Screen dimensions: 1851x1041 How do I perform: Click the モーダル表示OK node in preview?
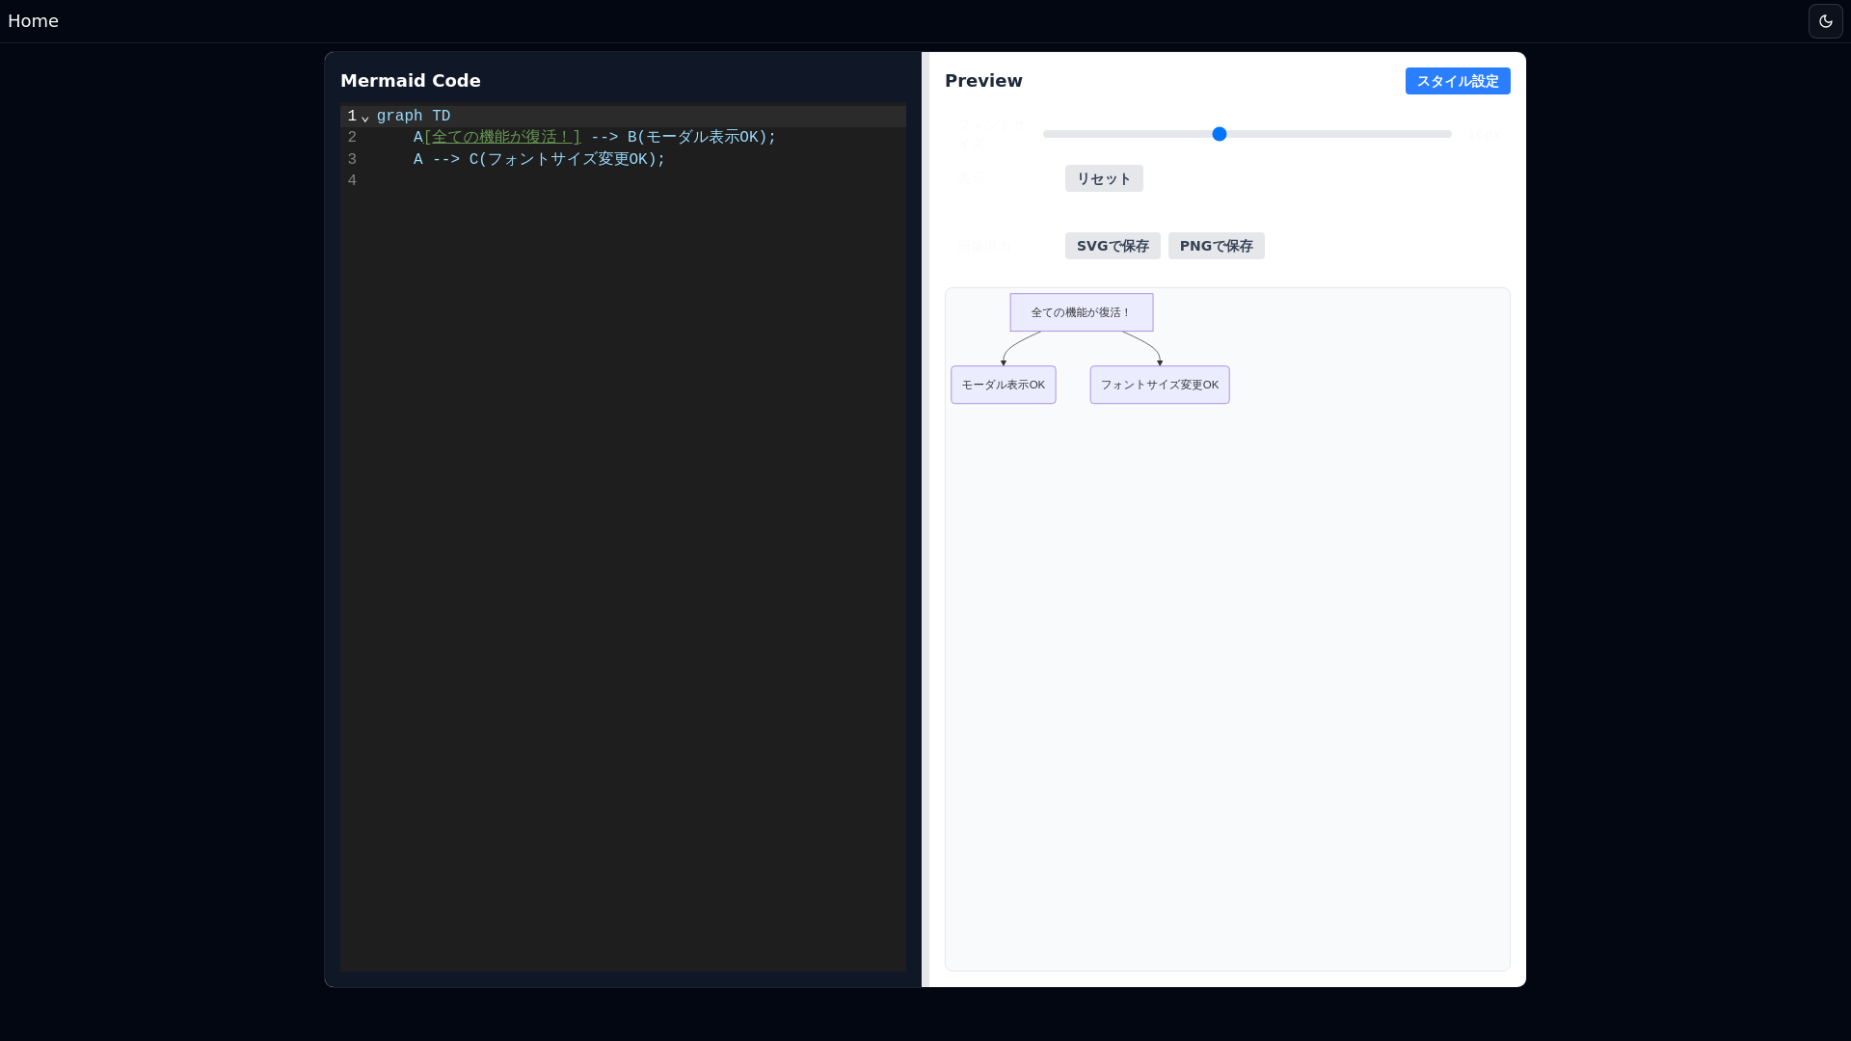(1003, 385)
